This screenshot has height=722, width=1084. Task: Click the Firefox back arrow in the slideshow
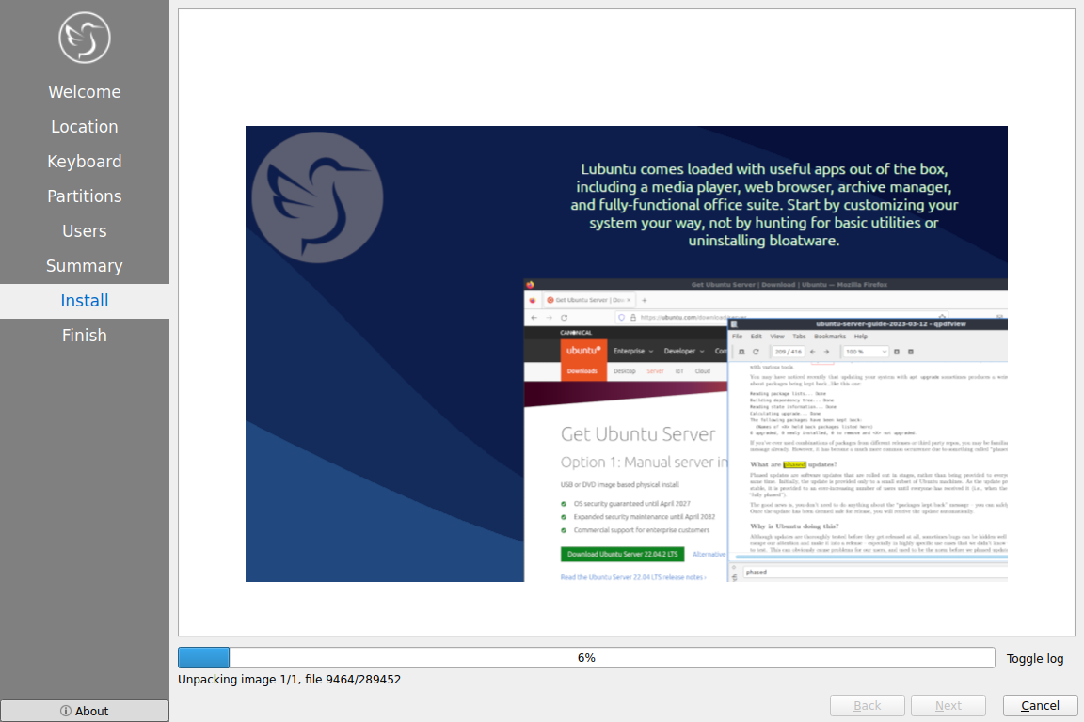(534, 318)
